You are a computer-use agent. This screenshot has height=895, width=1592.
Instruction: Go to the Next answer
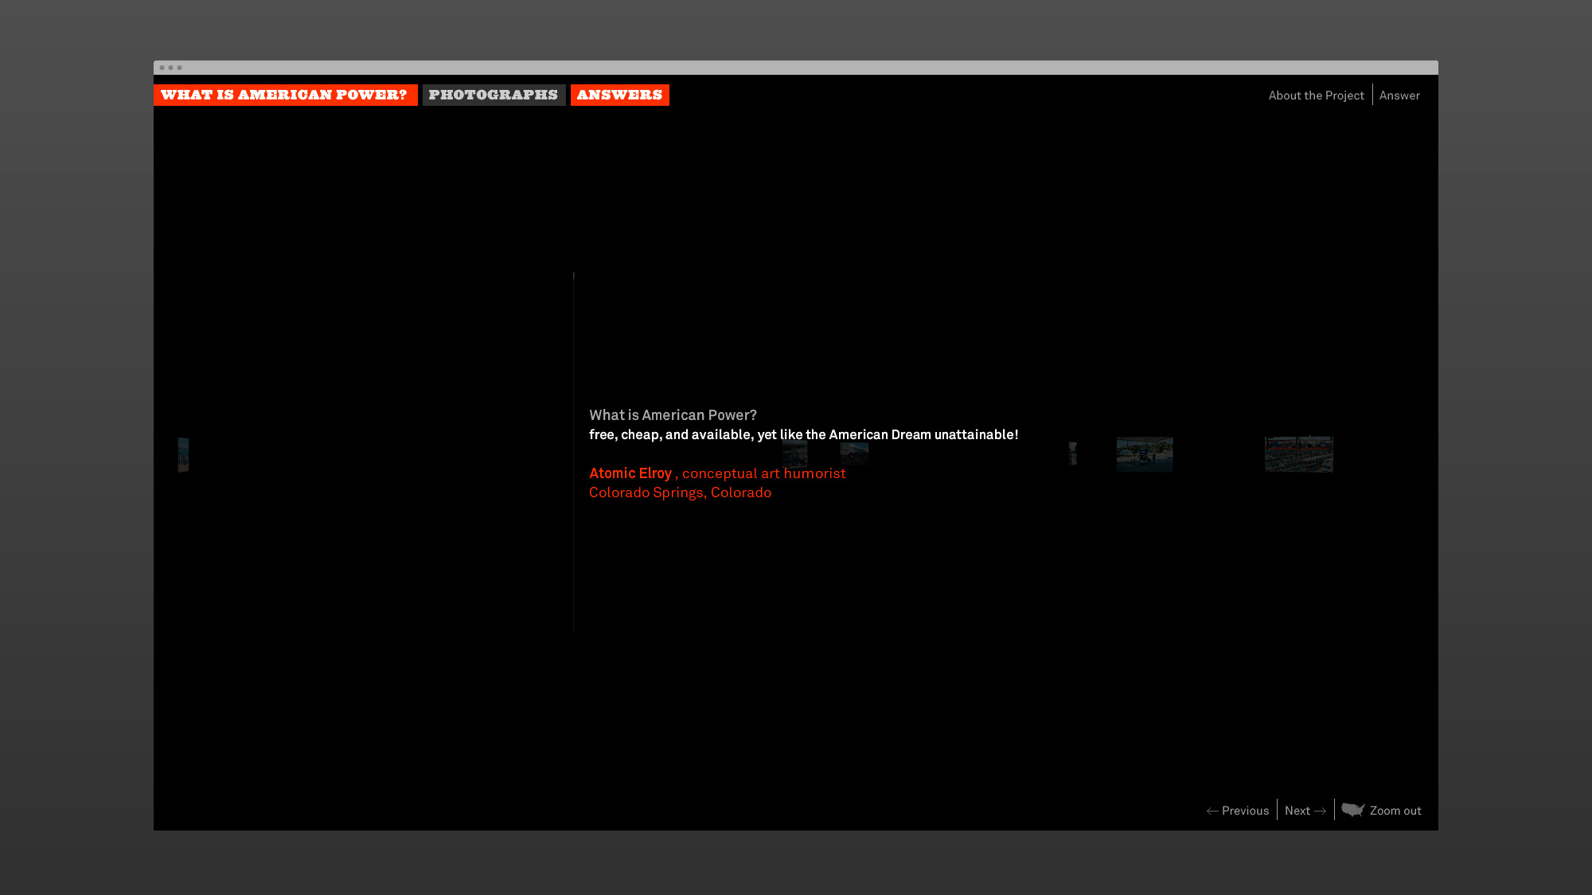pos(1297,811)
